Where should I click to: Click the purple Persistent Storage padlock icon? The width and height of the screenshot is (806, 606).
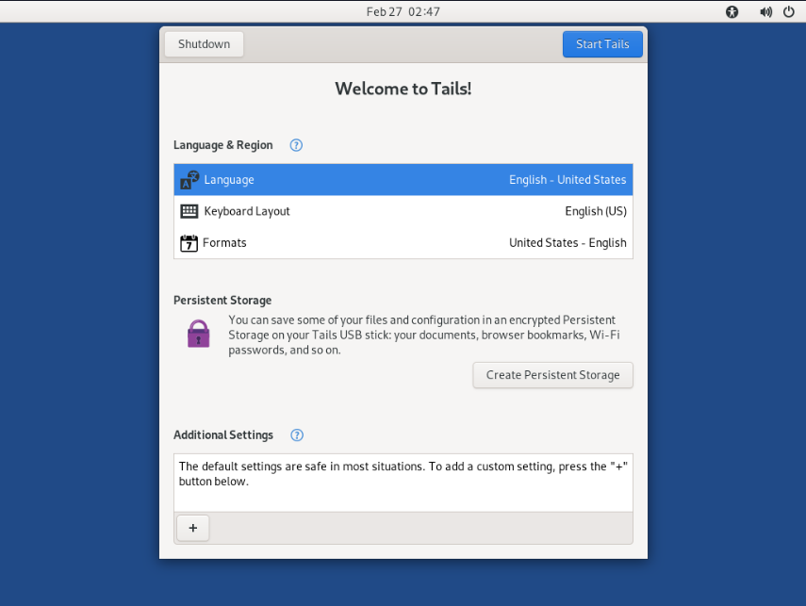pos(198,334)
